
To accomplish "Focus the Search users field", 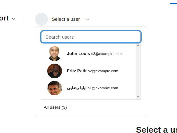I will coord(91,37).
